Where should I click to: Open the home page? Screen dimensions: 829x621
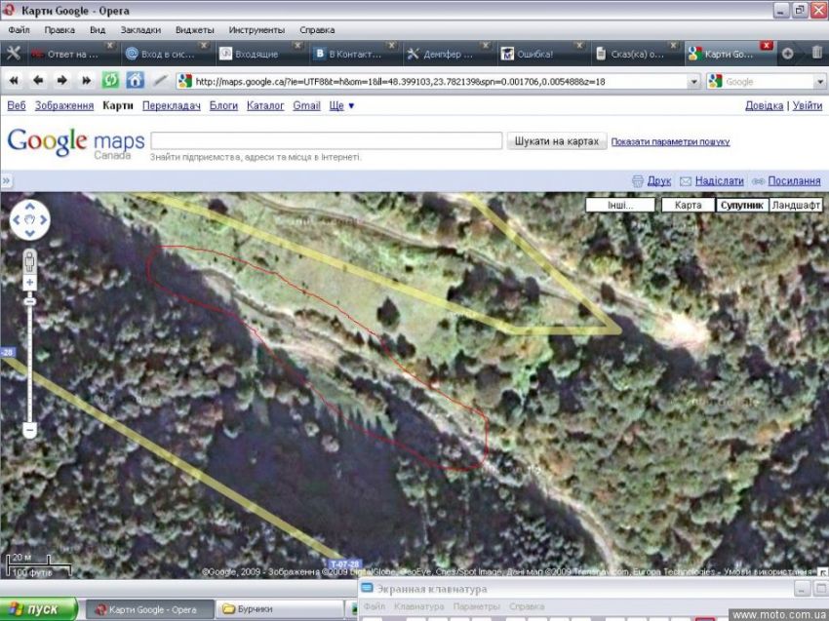(135, 81)
